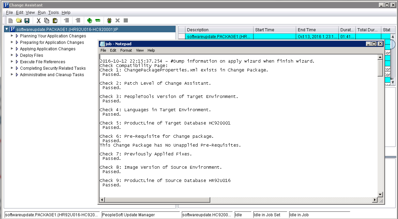Expand the Applying Application Changes chapter
This screenshot has width=398, height=219.
(x=12, y=49)
